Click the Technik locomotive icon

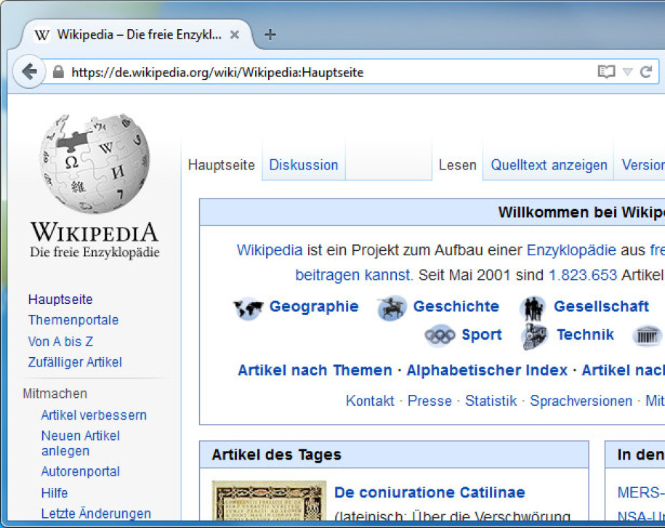tap(534, 336)
